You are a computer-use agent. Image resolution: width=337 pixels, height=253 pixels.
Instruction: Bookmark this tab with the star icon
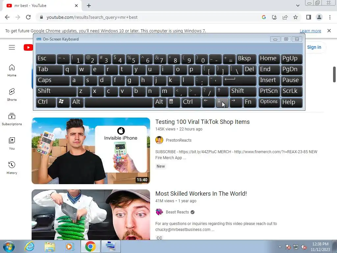[x=296, y=17]
